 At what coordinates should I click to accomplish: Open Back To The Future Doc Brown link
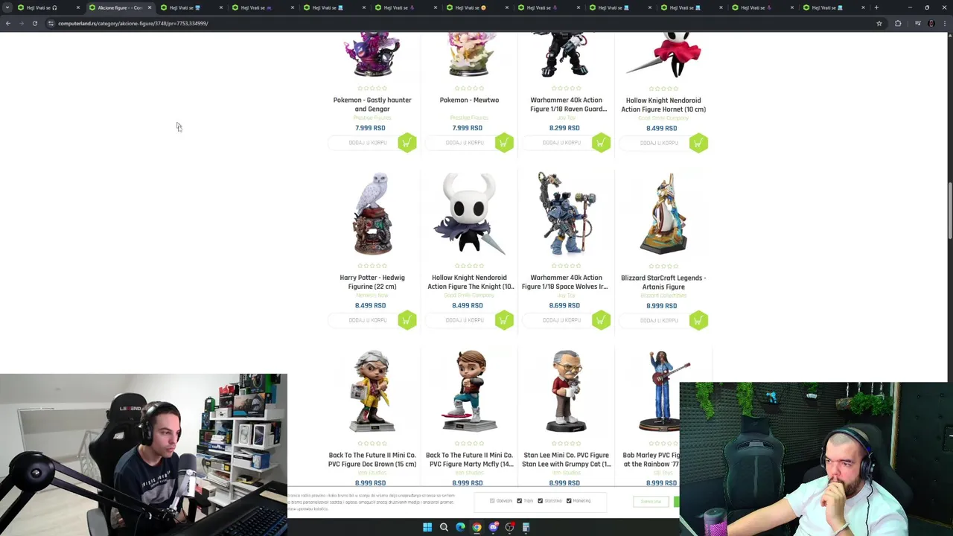[x=372, y=459]
